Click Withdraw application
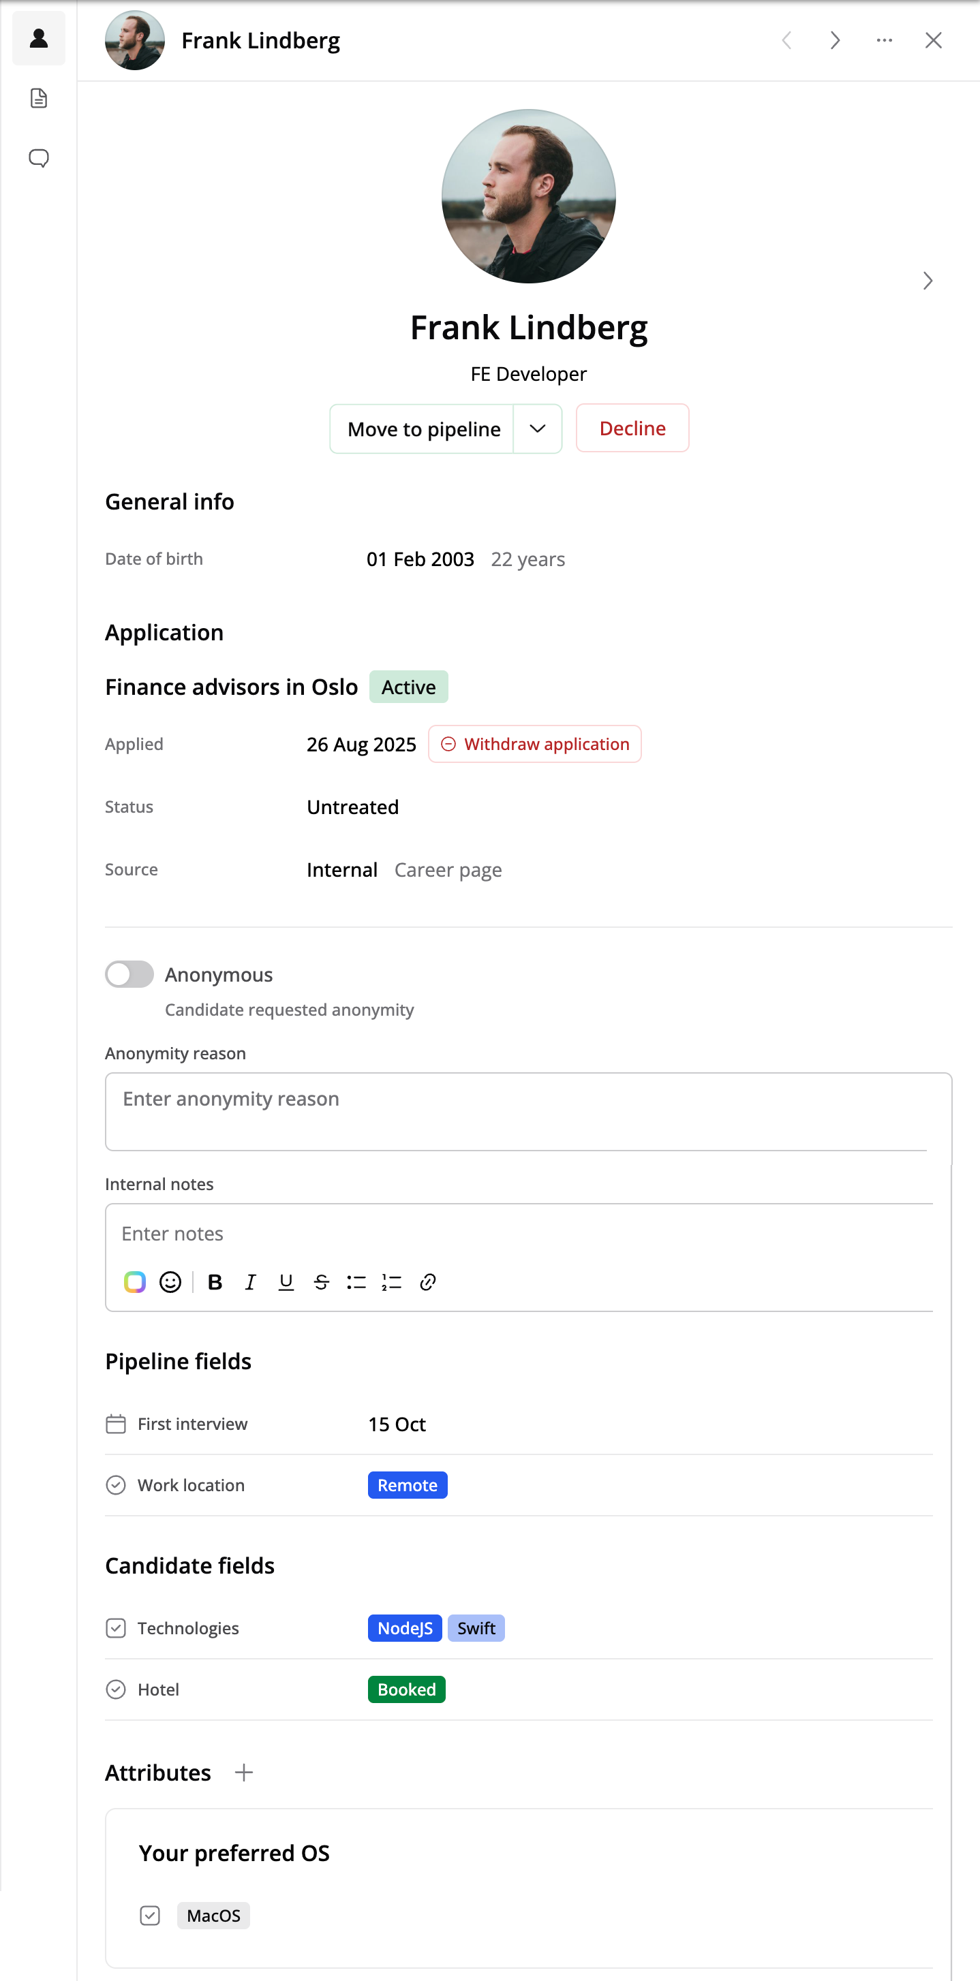The image size is (980, 1981). (x=534, y=745)
